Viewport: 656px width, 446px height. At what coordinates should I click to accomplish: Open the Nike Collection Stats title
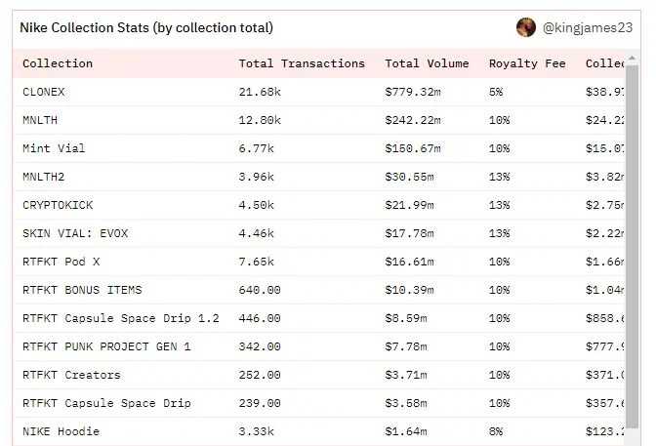146,27
